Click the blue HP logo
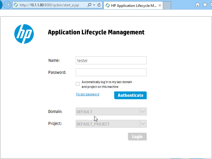Image resolution: width=212 pixels, height=159 pixels. coord(24,34)
